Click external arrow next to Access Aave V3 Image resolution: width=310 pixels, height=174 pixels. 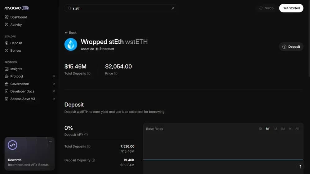(54, 99)
